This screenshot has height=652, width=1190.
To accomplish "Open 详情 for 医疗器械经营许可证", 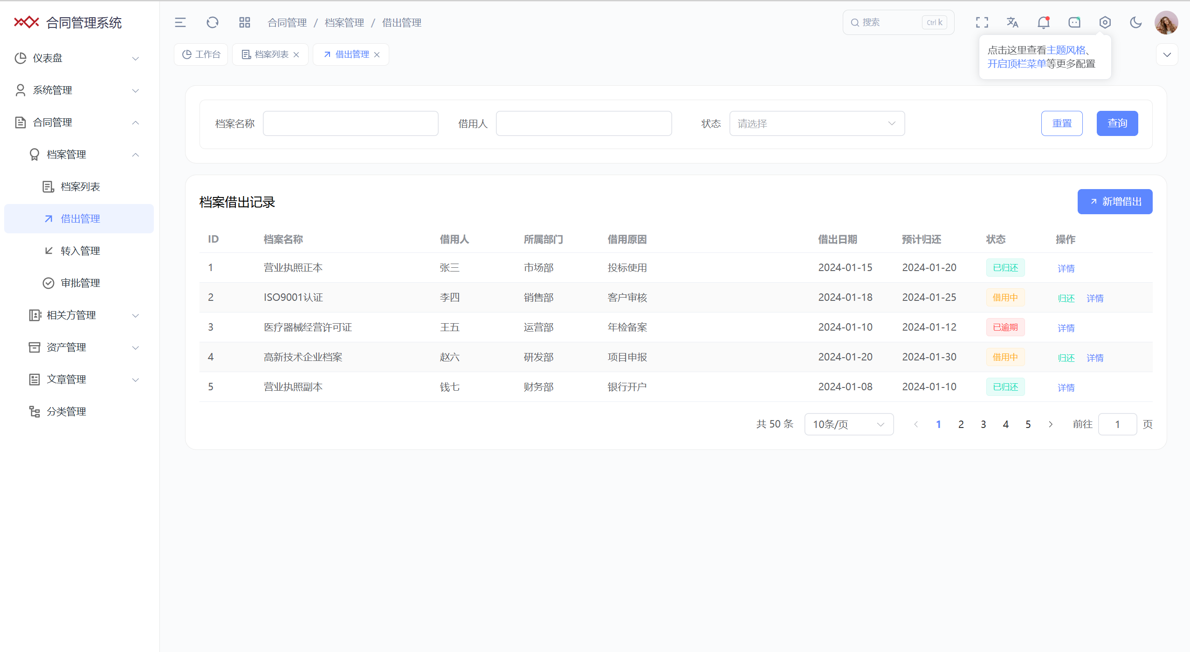I will (1066, 328).
